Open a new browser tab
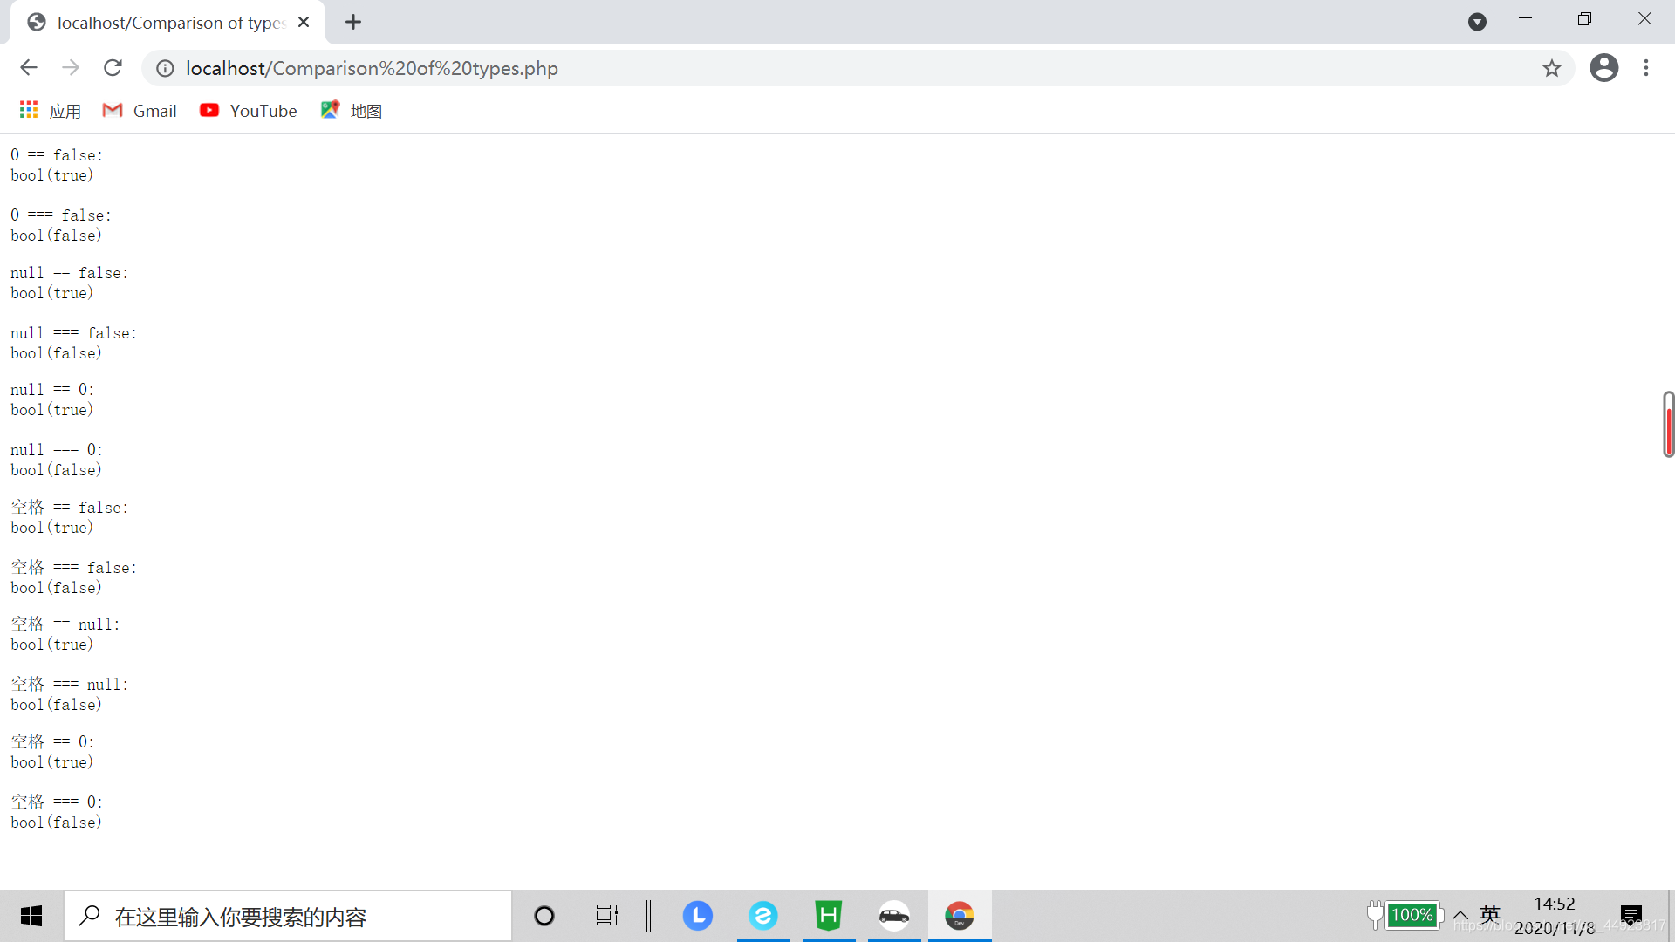Viewport: 1675px width, 942px height. [353, 23]
